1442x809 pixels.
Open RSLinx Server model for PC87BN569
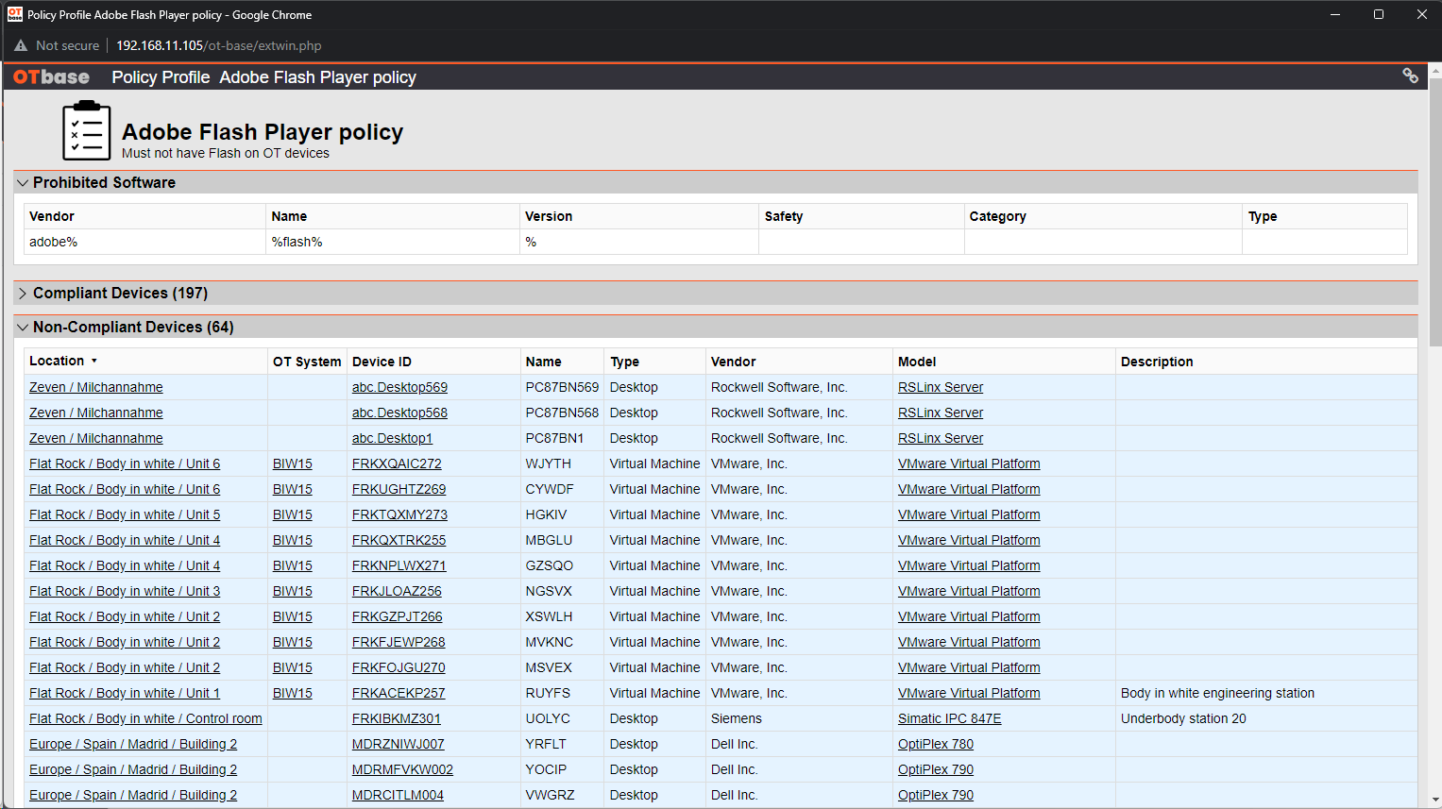click(x=941, y=387)
